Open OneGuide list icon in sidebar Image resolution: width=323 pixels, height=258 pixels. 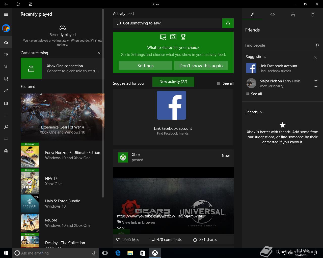point(6,115)
